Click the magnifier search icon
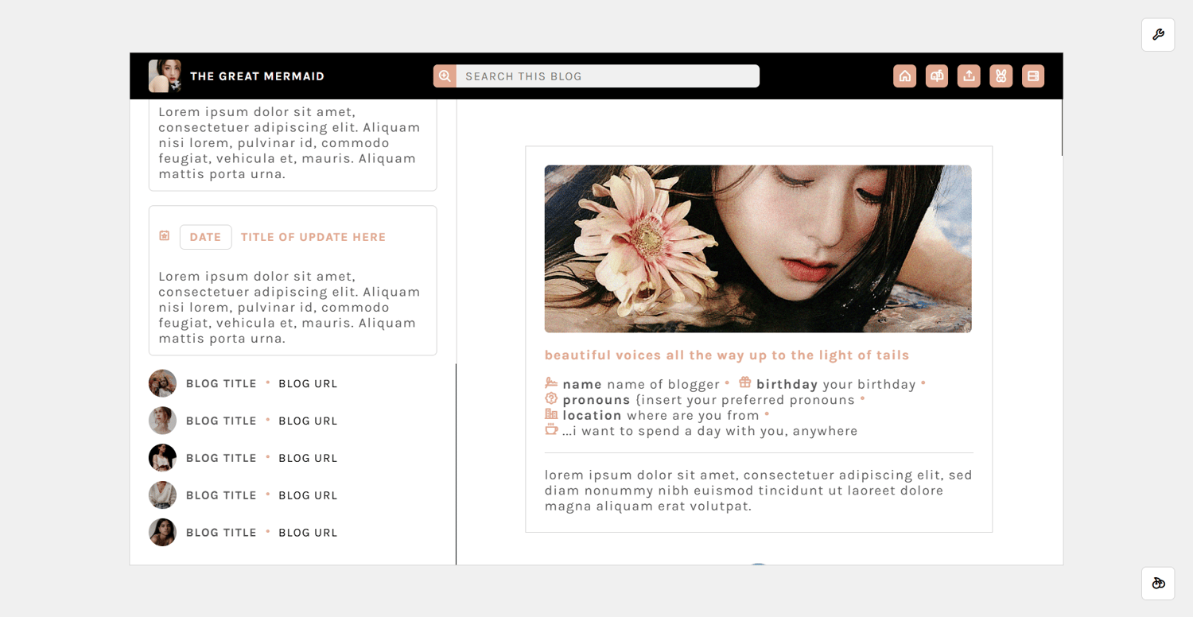This screenshot has height=617, width=1193. click(x=445, y=76)
